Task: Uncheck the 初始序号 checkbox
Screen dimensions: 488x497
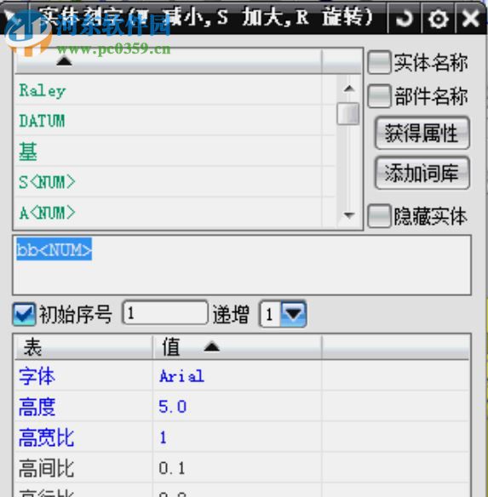Action: pos(24,314)
